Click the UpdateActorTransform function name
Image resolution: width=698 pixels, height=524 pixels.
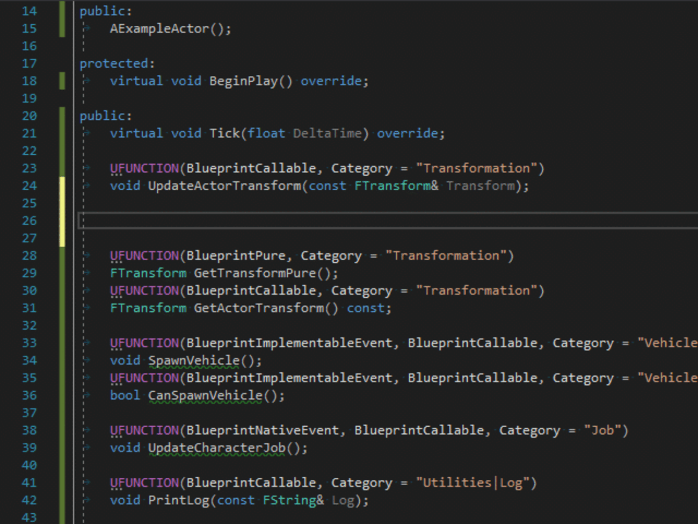coord(224,186)
